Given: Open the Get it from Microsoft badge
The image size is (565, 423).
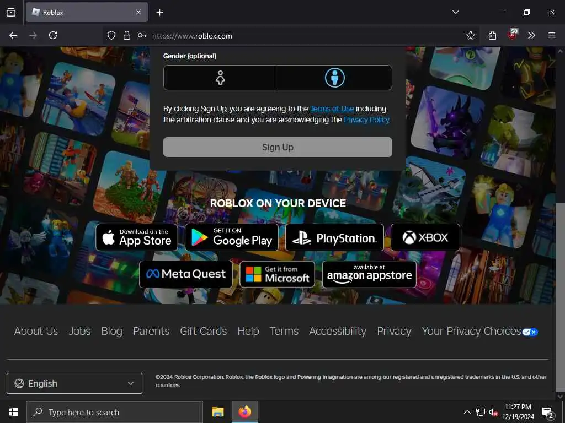Looking at the screenshot, I should [277, 274].
